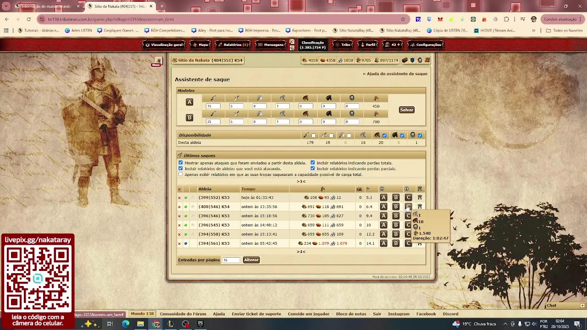Toggle 'perdas parciais' reports checkbox

coord(313,169)
